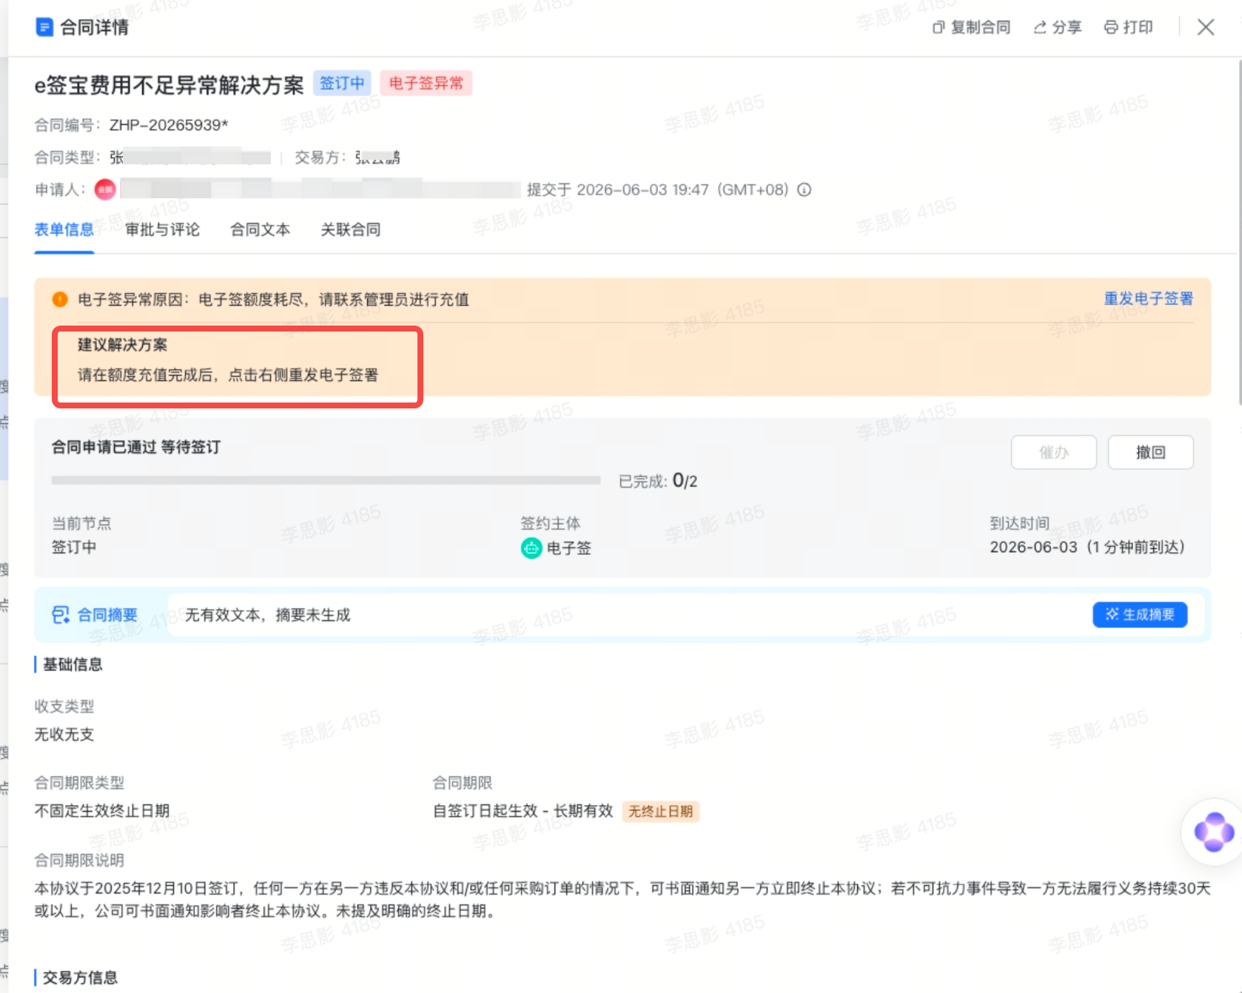
Task: Click the 签订中 status tag
Action: [342, 83]
